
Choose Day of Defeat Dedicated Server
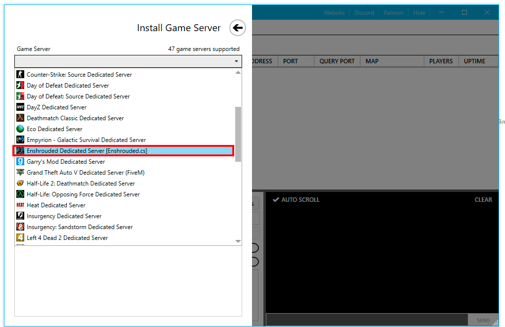125,85
